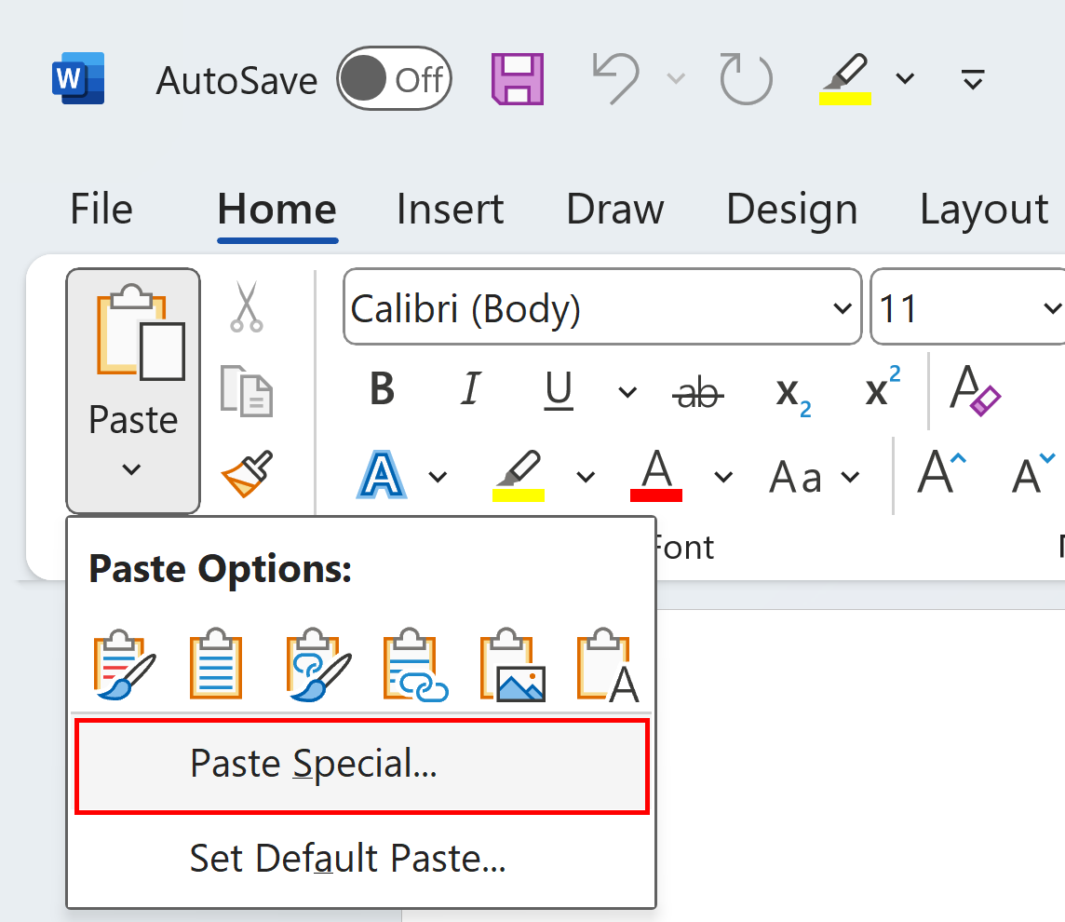Open the Calibri (Body) font name box
The height and width of the screenshot is (922, 1065).
[x=602, y=306]
